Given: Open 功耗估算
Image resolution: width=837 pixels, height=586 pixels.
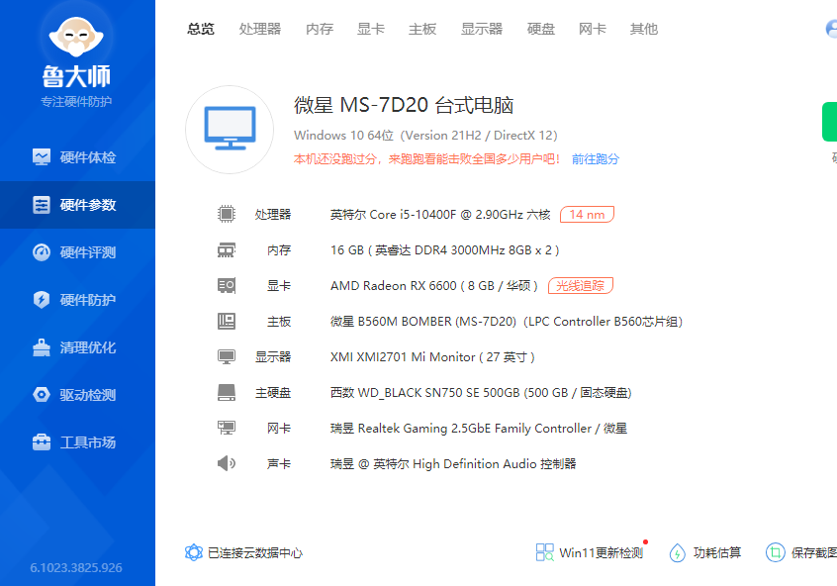Looking at the screenshot, I should (717, 553).
